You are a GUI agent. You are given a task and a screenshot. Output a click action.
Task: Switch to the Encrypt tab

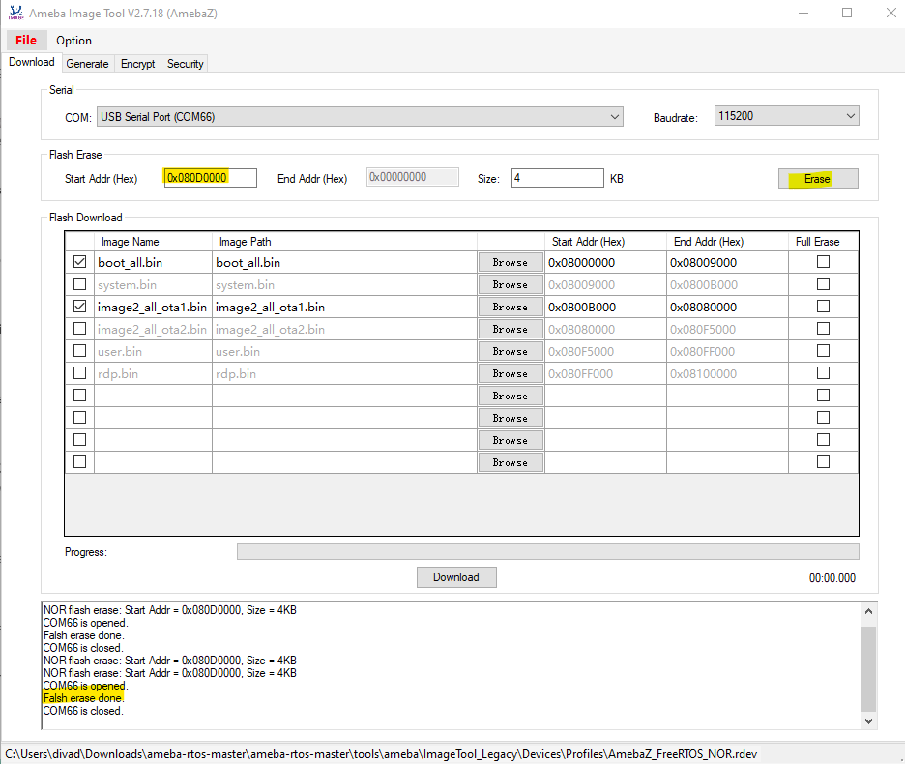(x=137, y=64)
